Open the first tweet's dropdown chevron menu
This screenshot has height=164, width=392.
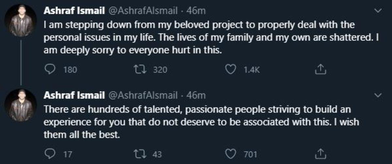point(379,11)
